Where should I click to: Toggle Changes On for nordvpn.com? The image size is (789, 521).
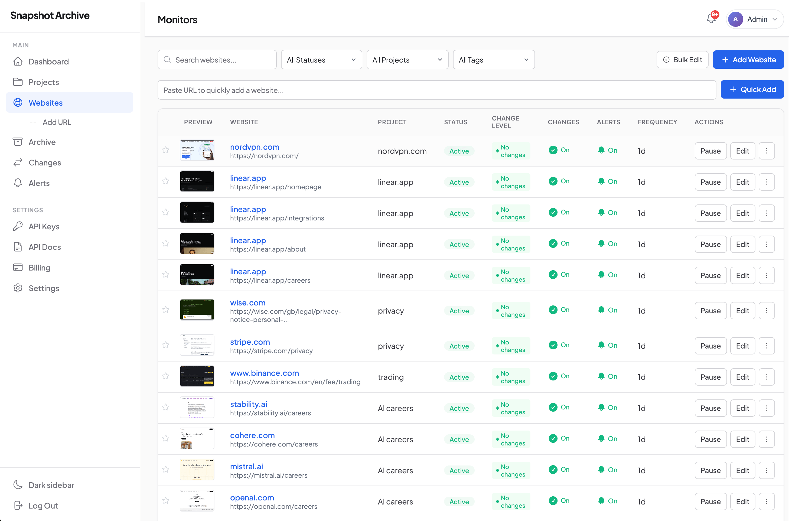point(559,150)
